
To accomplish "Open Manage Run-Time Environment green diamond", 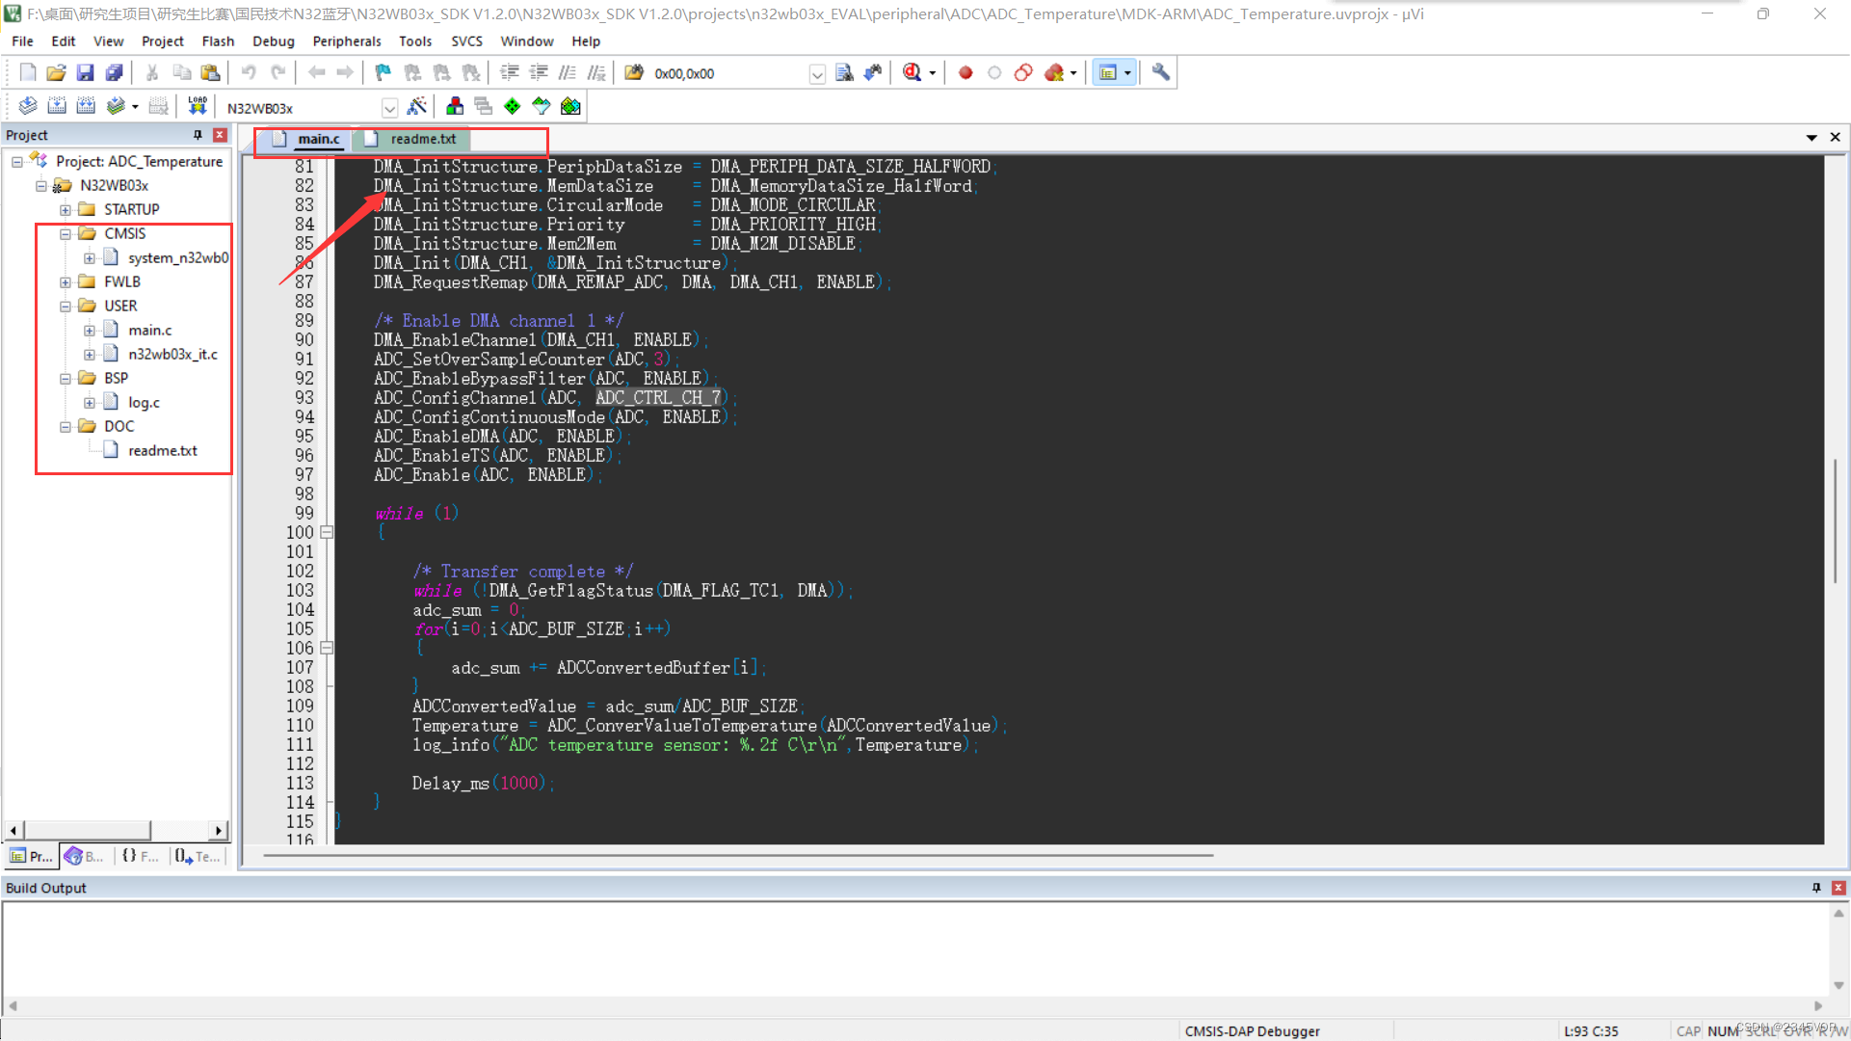I will pos(513,107).
